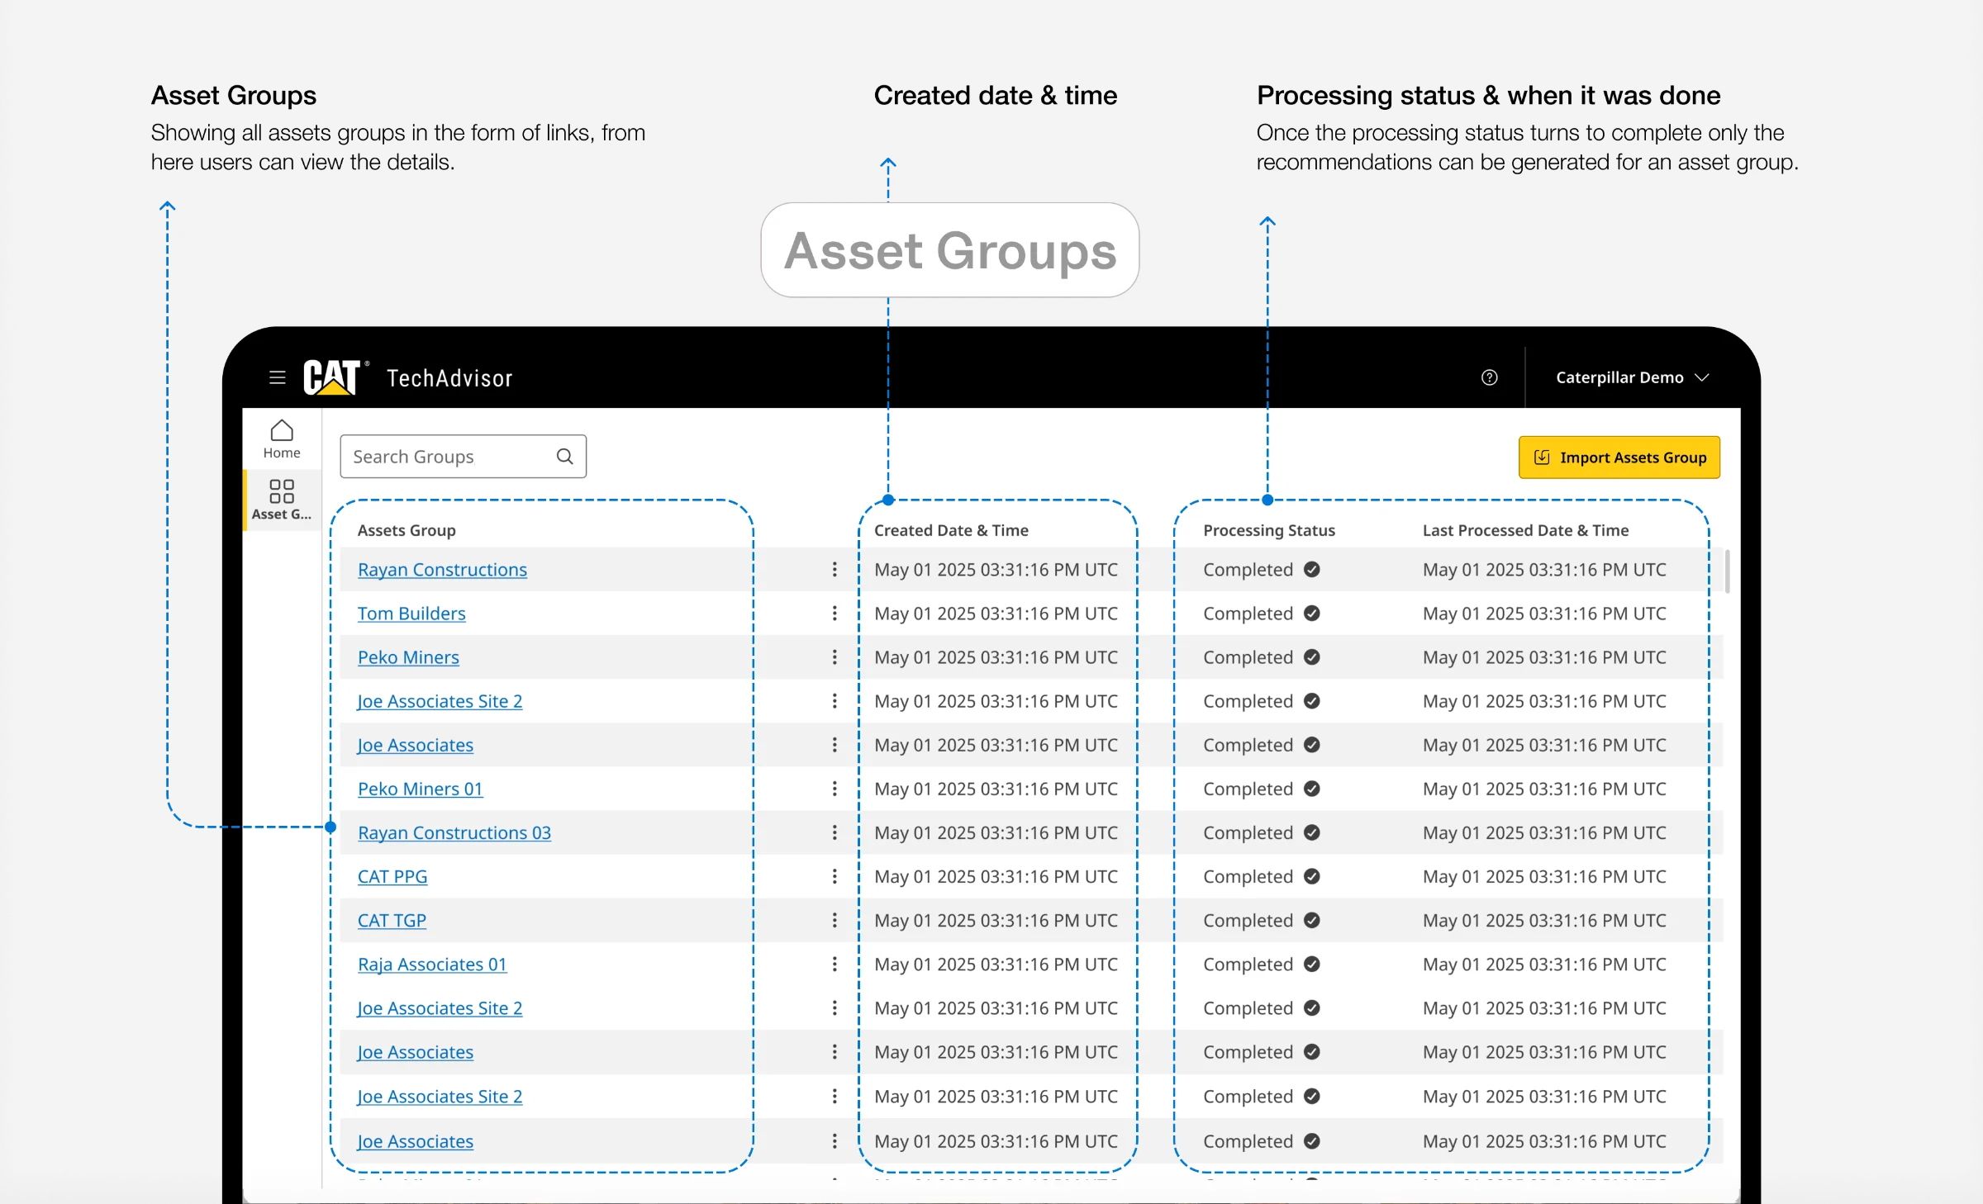Open kebab menu for CAT PPG row
Viewport: 1983px width, 1204px height.
[835, 876]
